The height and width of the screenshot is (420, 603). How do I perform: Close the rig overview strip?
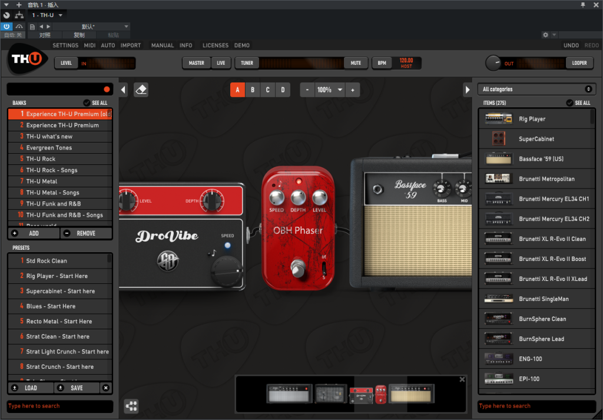[462, 379]
